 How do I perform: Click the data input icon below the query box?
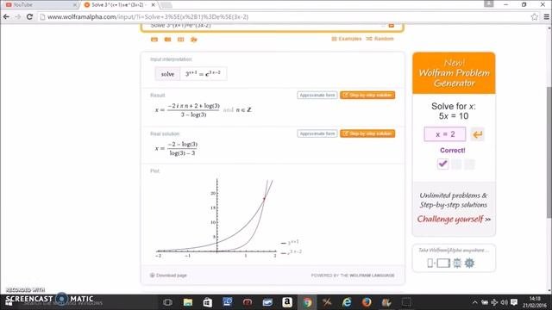[180, 40]
